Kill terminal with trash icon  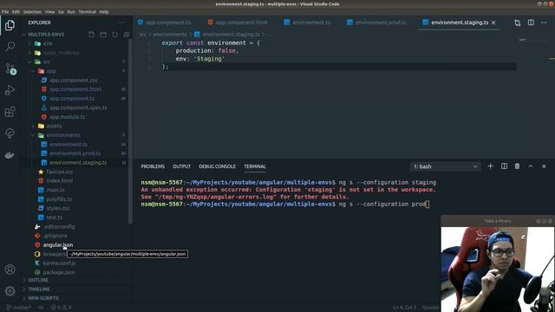point(517,166)
